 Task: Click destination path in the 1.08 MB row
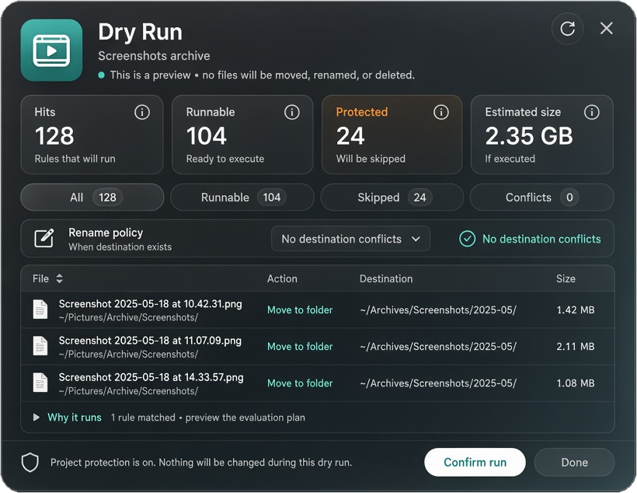coord(438,383)
